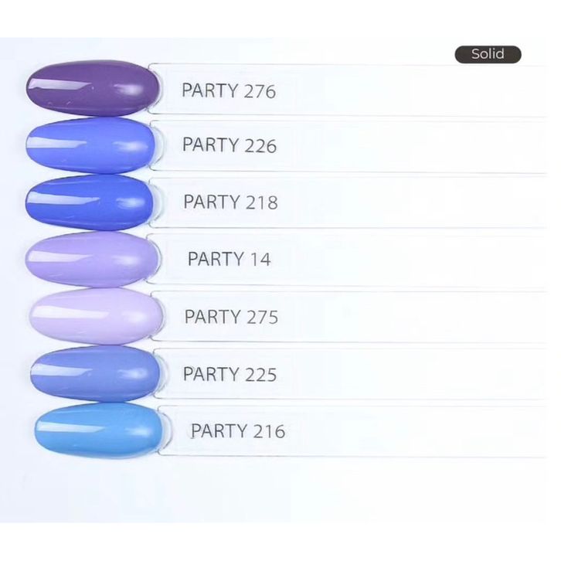Select the PARTY 225 text label
Screen dimensions: 561x561
tap(230, 374)
